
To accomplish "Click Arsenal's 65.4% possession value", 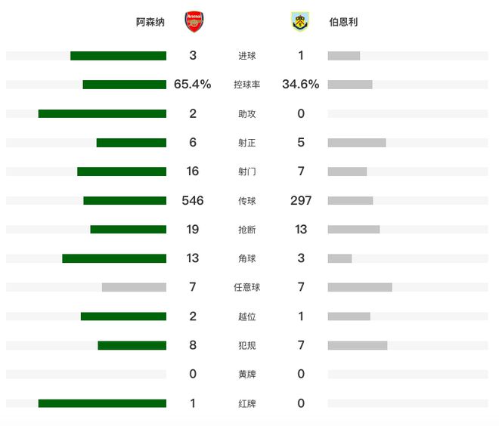I will click(193, 85).
